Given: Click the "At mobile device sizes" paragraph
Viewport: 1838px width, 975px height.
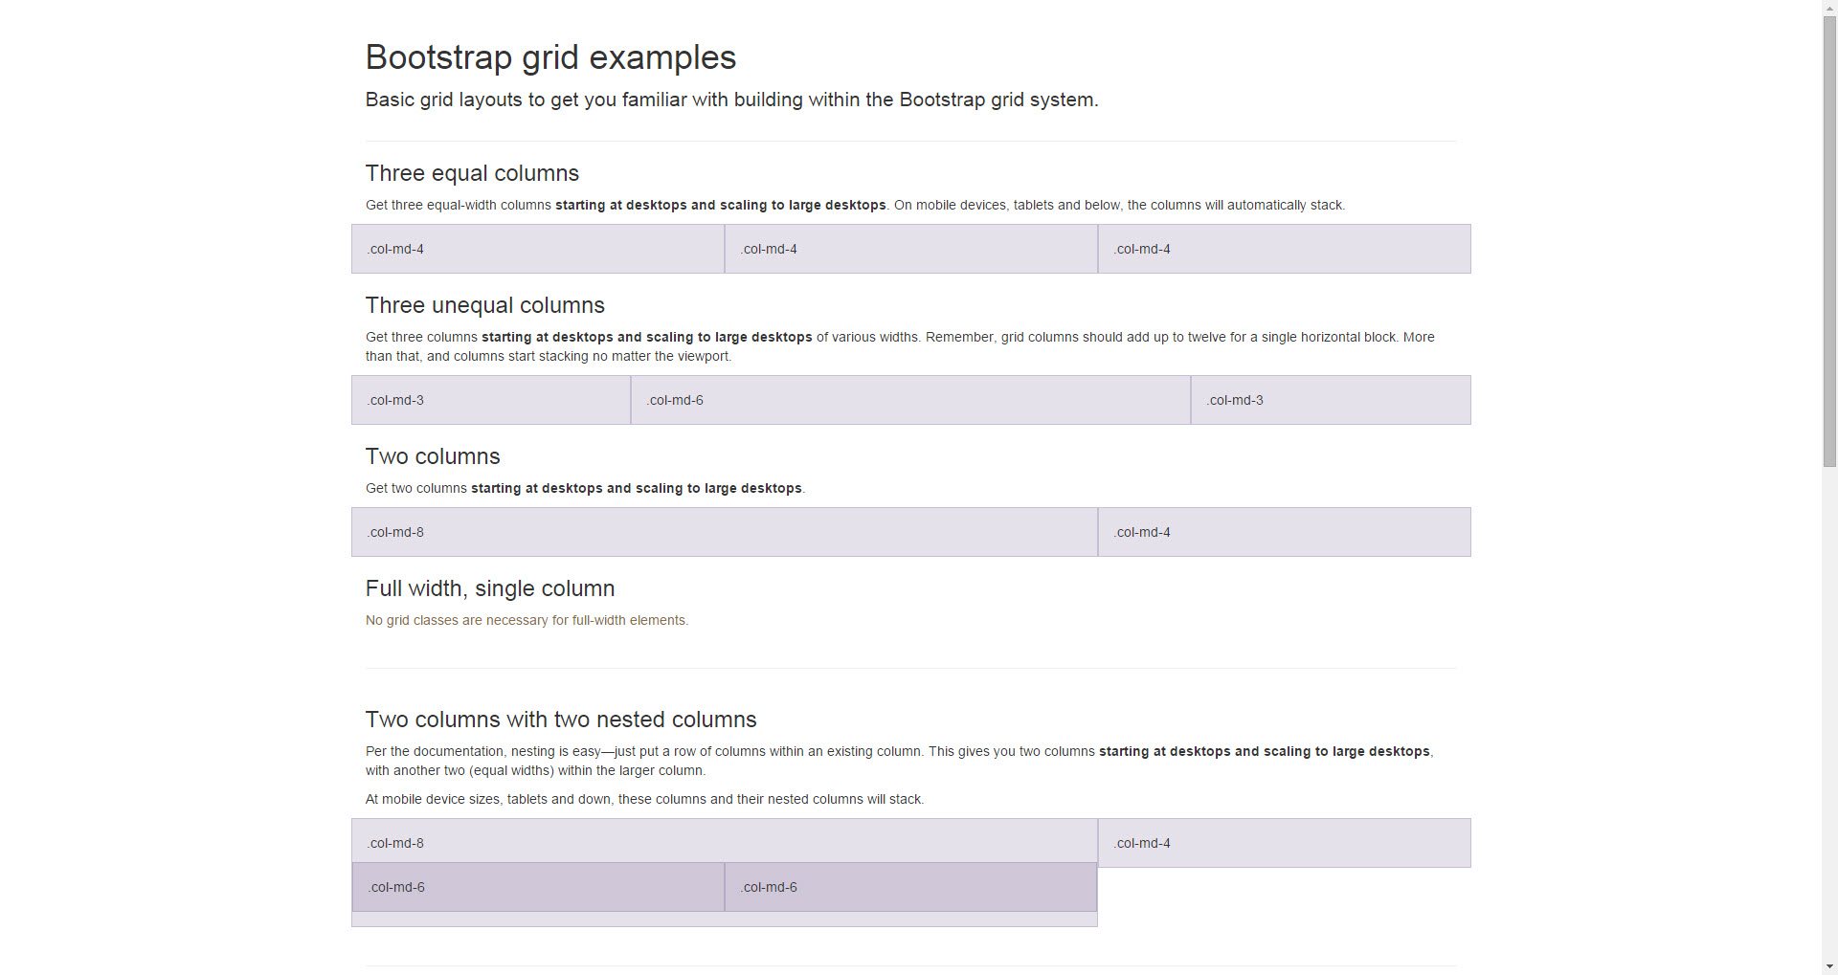Looking at the screenshot, I should (x=644, y=799).
